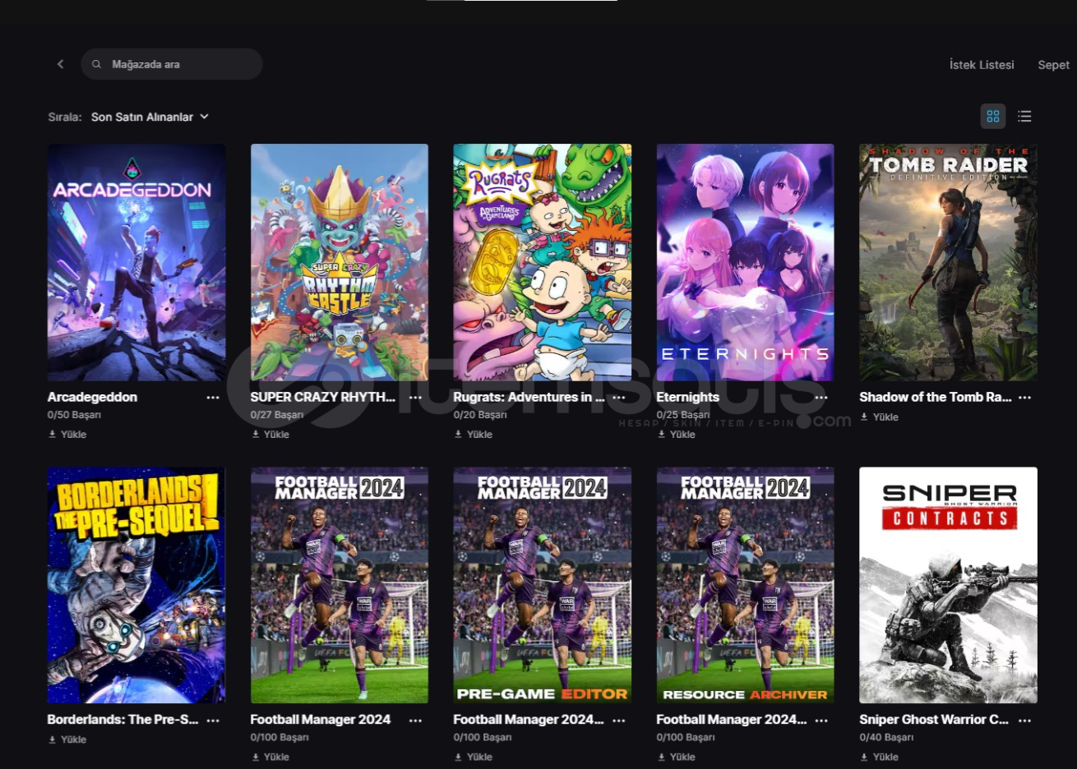Click Yükle under Arcadegeddon
Image resolution: width=1077 pixels, height=769 pixels.
(67, 435)
